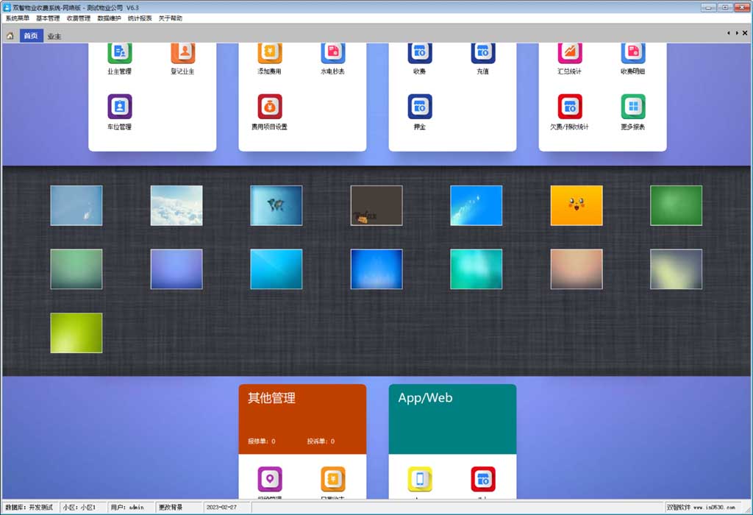Choose the bright blue sky background thumbnail
753x515 pixels.
coord(477,205)
